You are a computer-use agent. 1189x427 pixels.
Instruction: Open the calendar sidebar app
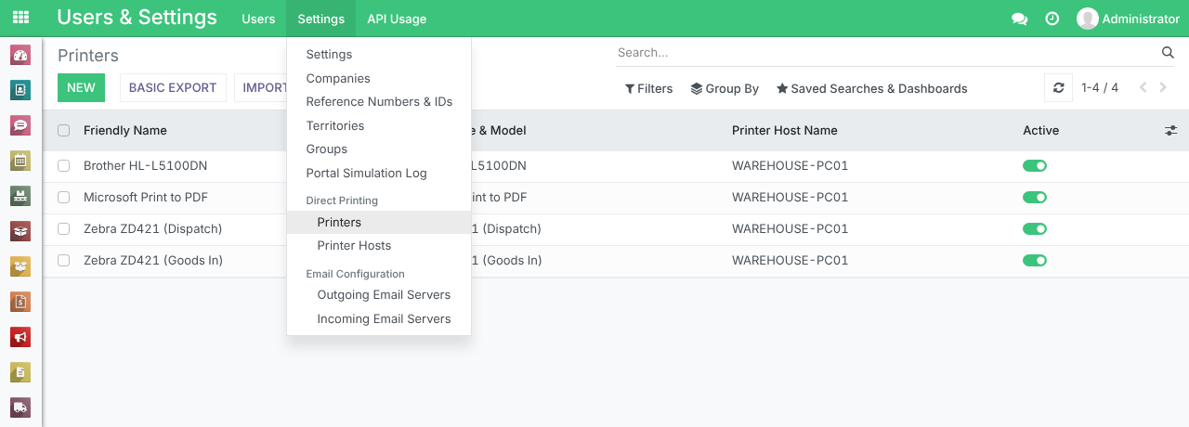[x=20, y=161]
